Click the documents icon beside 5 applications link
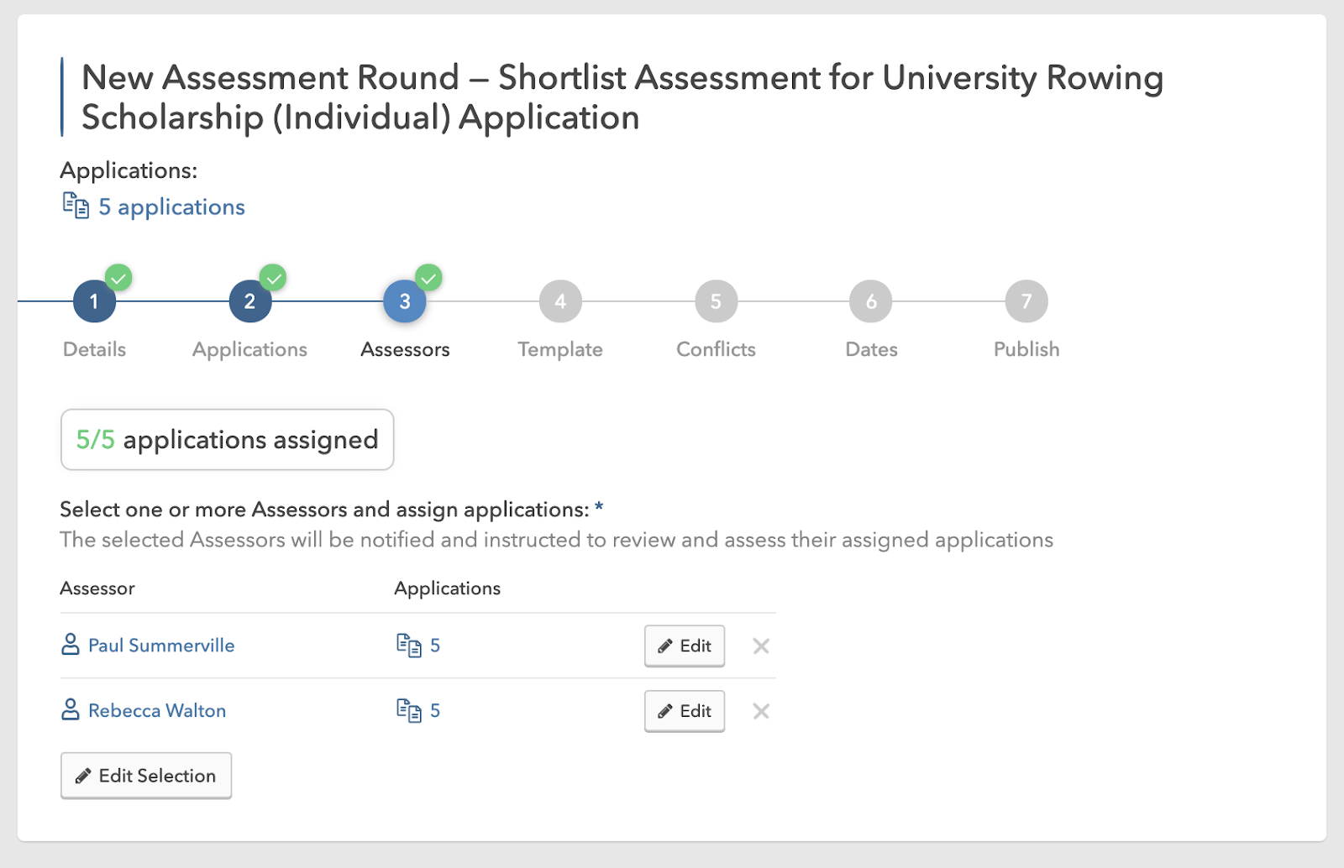The image size is (1344, 868). click(76, 206)
